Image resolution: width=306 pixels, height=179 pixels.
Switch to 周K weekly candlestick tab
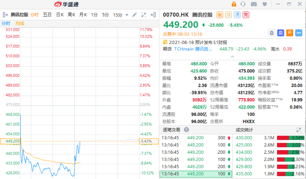tap(71, 15)
